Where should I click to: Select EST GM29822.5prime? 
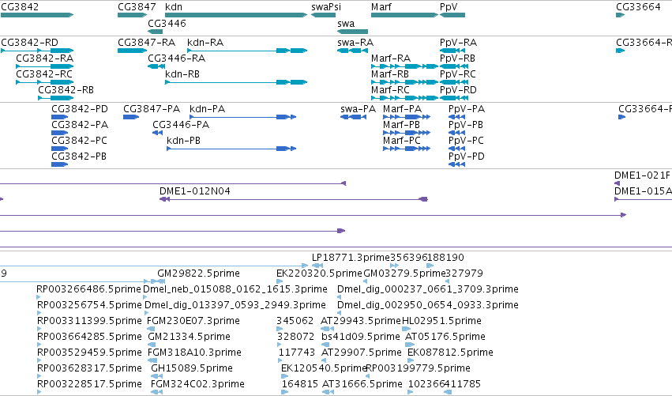pos(198,273)
